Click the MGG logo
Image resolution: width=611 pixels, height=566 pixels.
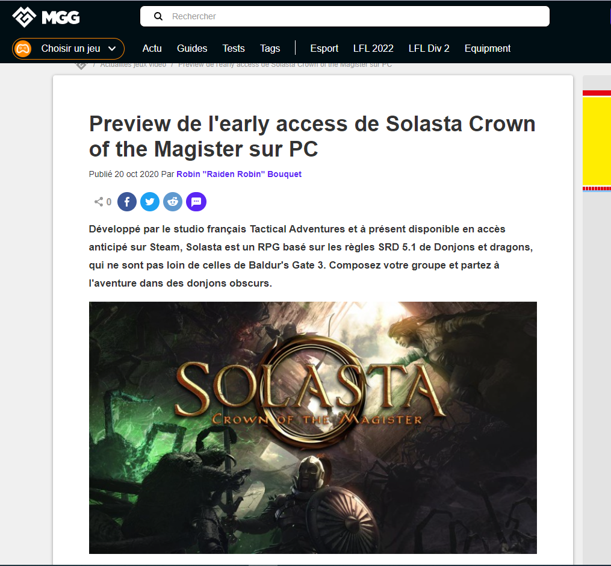click(46, 17)
